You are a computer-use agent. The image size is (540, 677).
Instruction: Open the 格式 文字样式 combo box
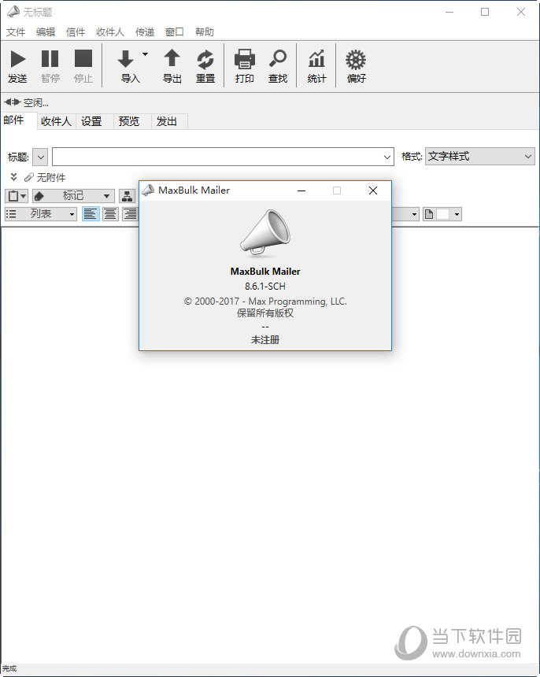[480, 157]
